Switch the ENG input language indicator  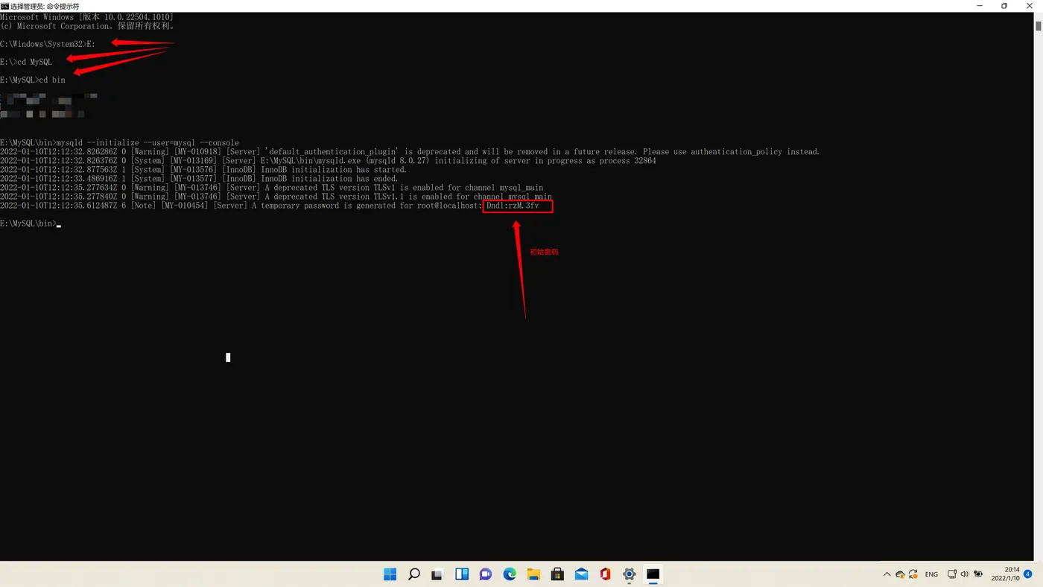931,574
